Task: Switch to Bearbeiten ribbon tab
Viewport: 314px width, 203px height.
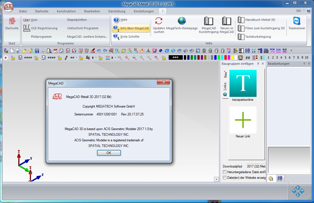Action: point(92,11)
